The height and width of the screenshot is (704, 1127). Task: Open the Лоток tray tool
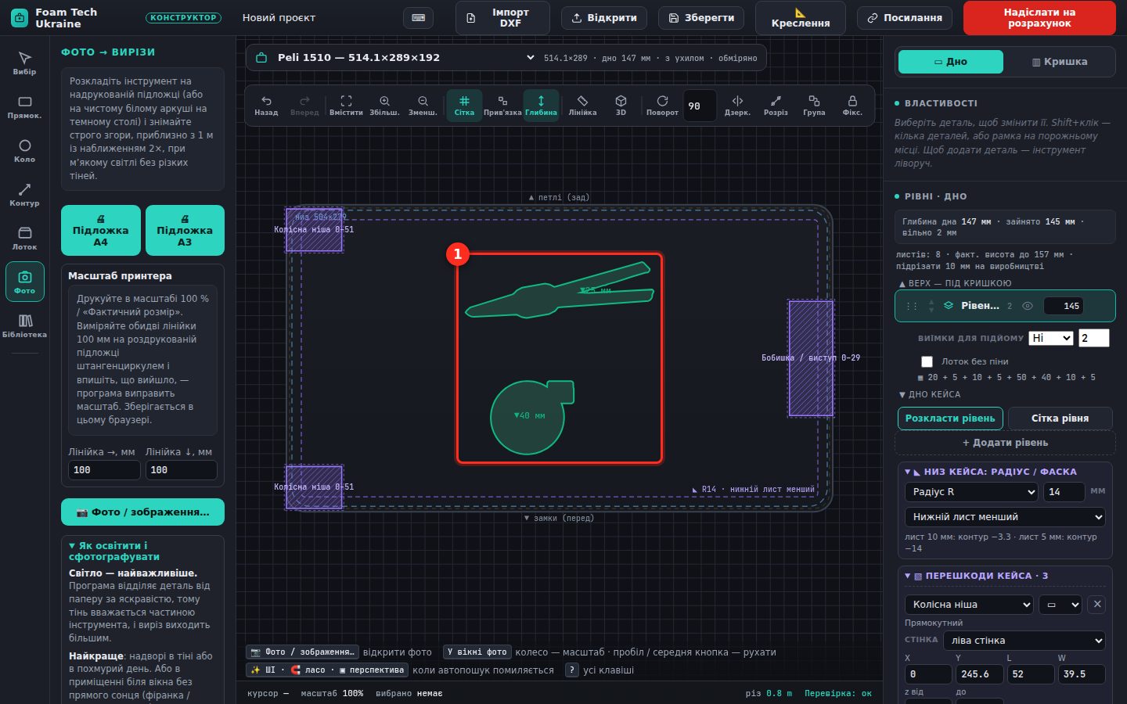24,238
